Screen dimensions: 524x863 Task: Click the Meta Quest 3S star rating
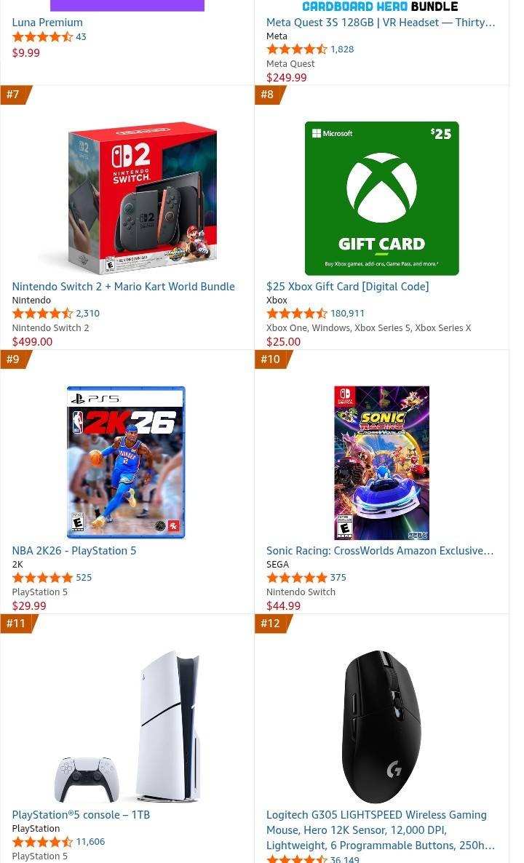(x=297, y=49)
